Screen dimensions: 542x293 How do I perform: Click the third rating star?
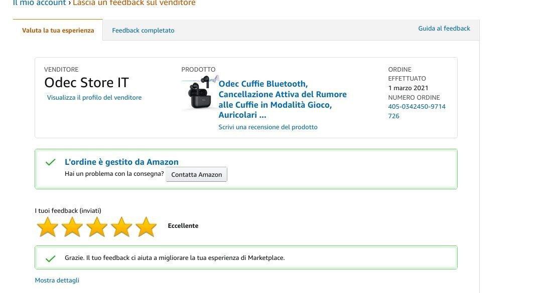pos(97,227)
